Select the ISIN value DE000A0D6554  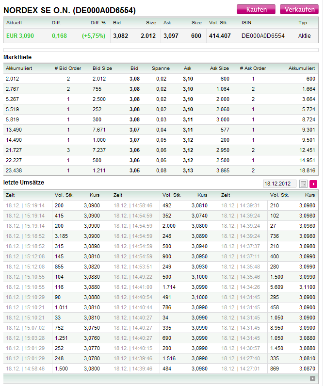coord(263,36)
